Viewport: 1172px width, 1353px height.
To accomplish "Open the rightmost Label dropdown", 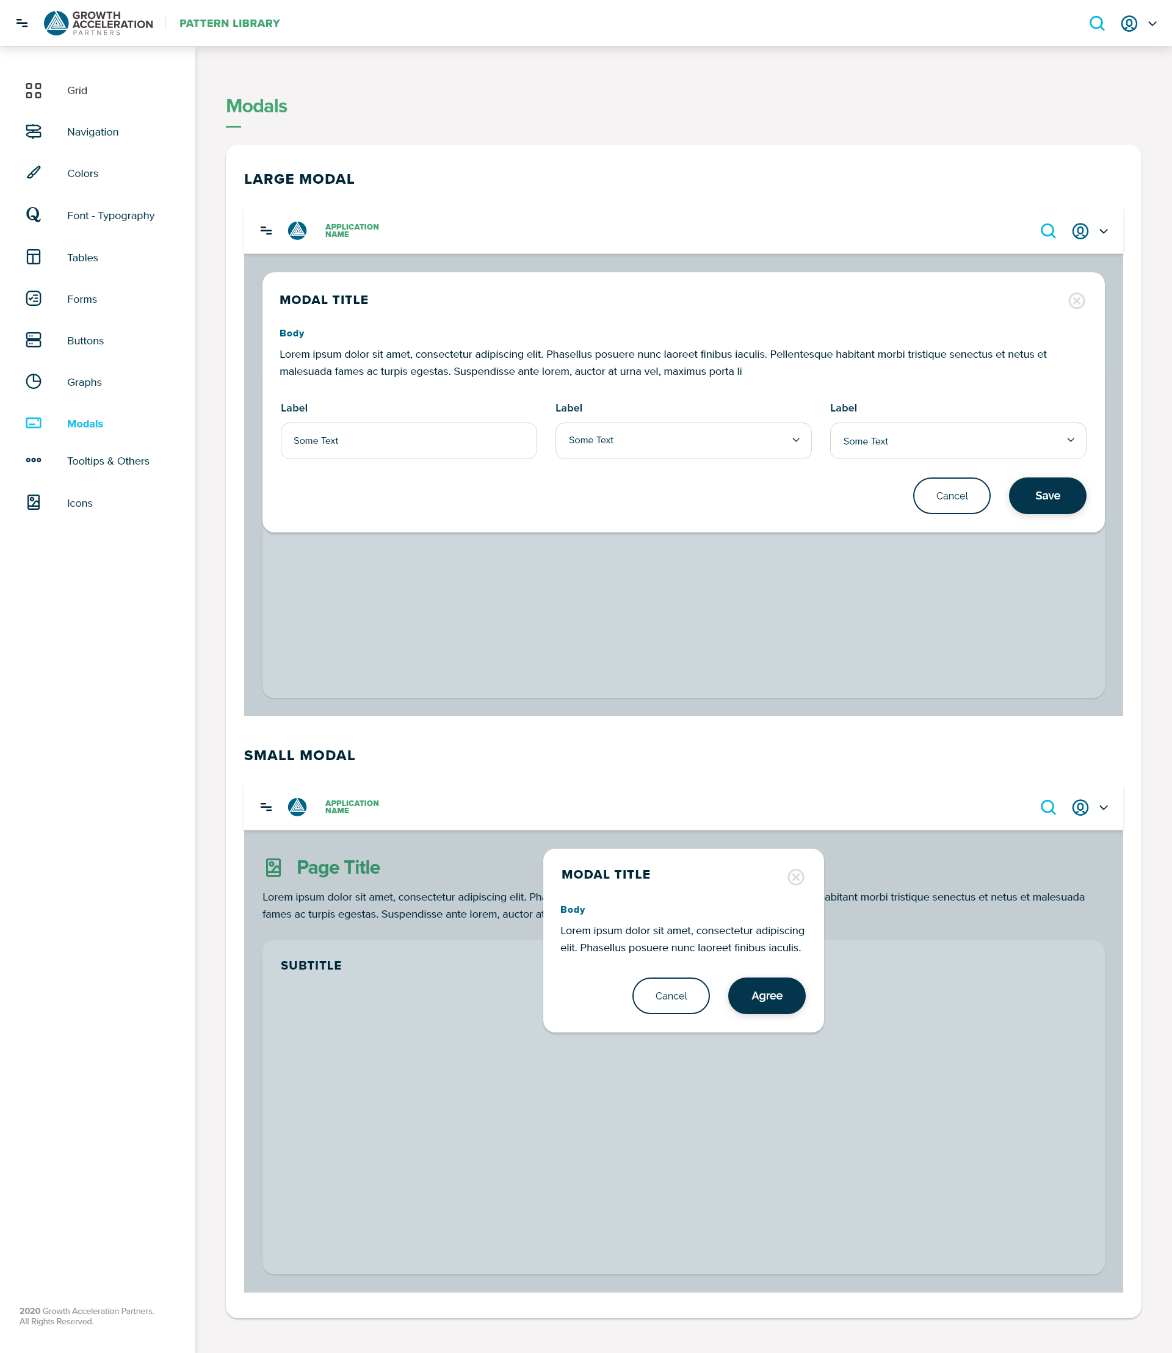I will (958, 440).
